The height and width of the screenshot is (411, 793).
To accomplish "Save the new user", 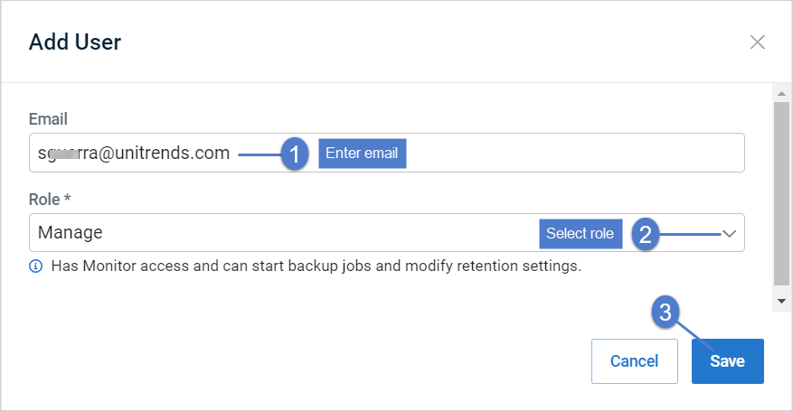I will point(727,361).
